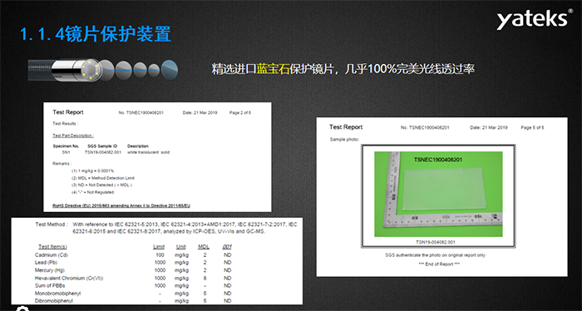Click 'No. TSNEC1900408201' on page 2 report
The width and height of the screenshot is (582, 311).
[x=141, y=113]
